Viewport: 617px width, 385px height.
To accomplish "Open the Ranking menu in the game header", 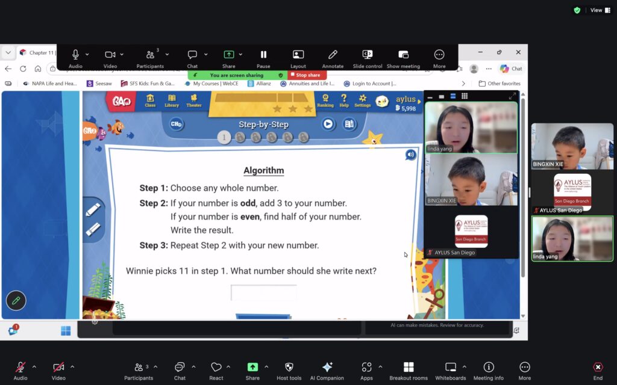I will coord(325,100).
